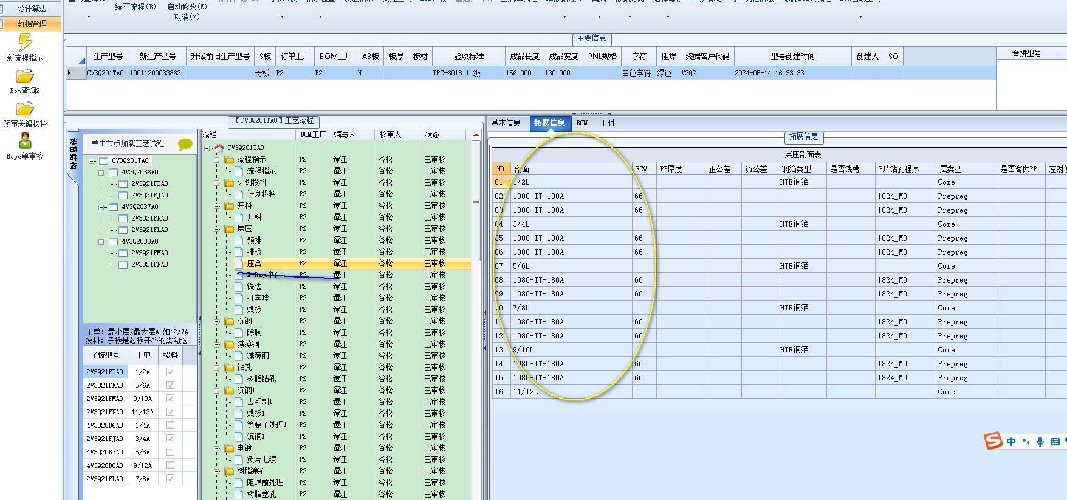1067x500 pixels.
Task: Click the yellow speech bubble icon
Action: pos(185,144)
